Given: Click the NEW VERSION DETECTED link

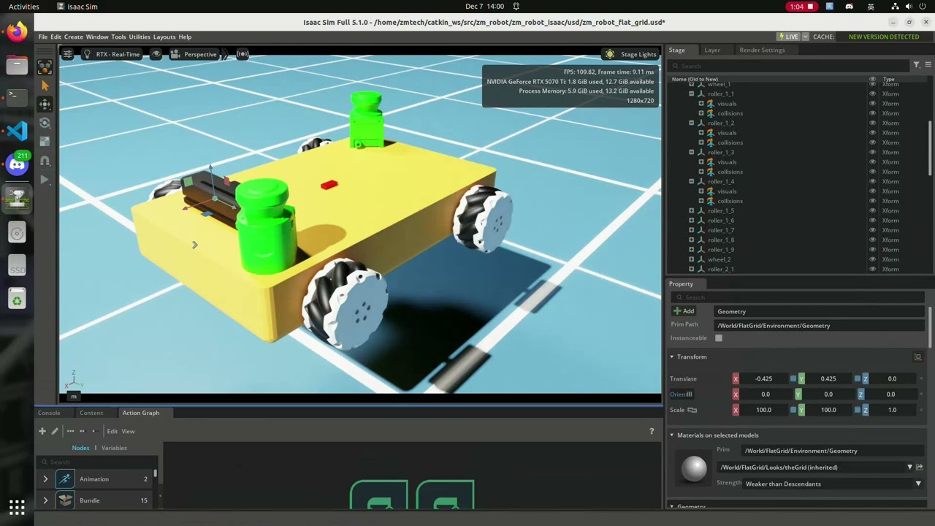Looking at the screenshot, I should click(x=883, y=37).
